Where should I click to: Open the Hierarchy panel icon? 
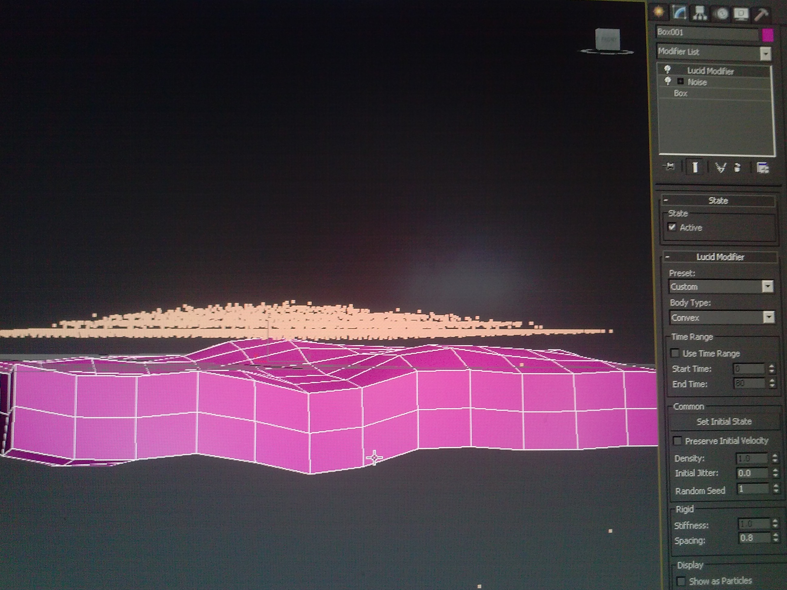(x=700, y=13)
